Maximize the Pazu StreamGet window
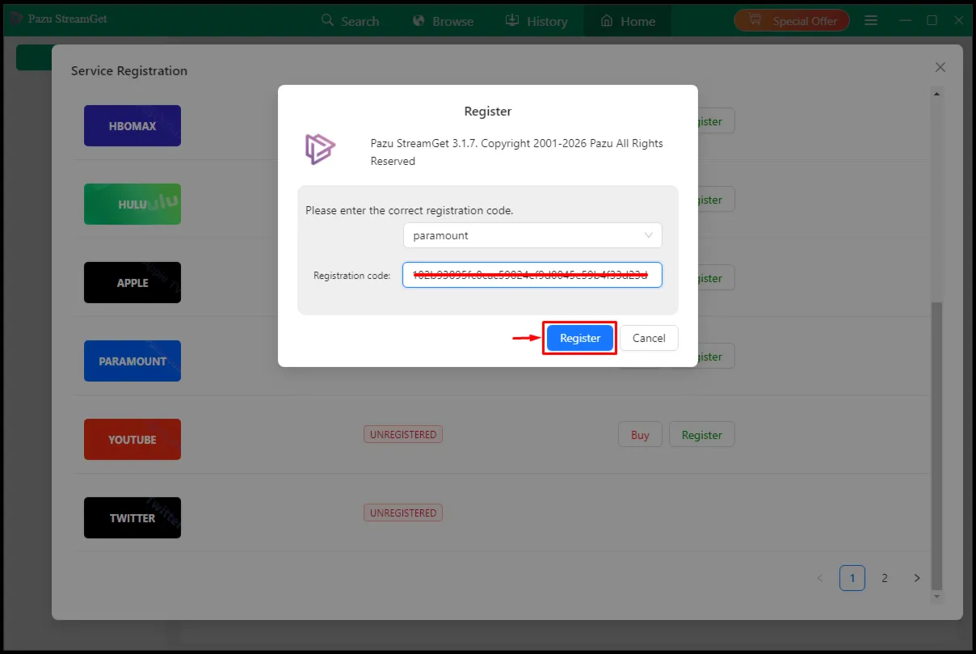Screen dimensions: 976x654 (932, 20)
